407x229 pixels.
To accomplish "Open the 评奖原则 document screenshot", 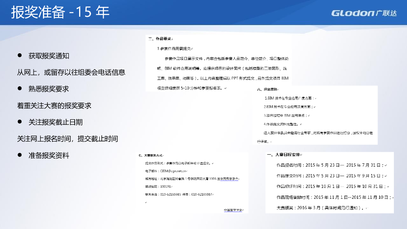I will tap(314, 115).
